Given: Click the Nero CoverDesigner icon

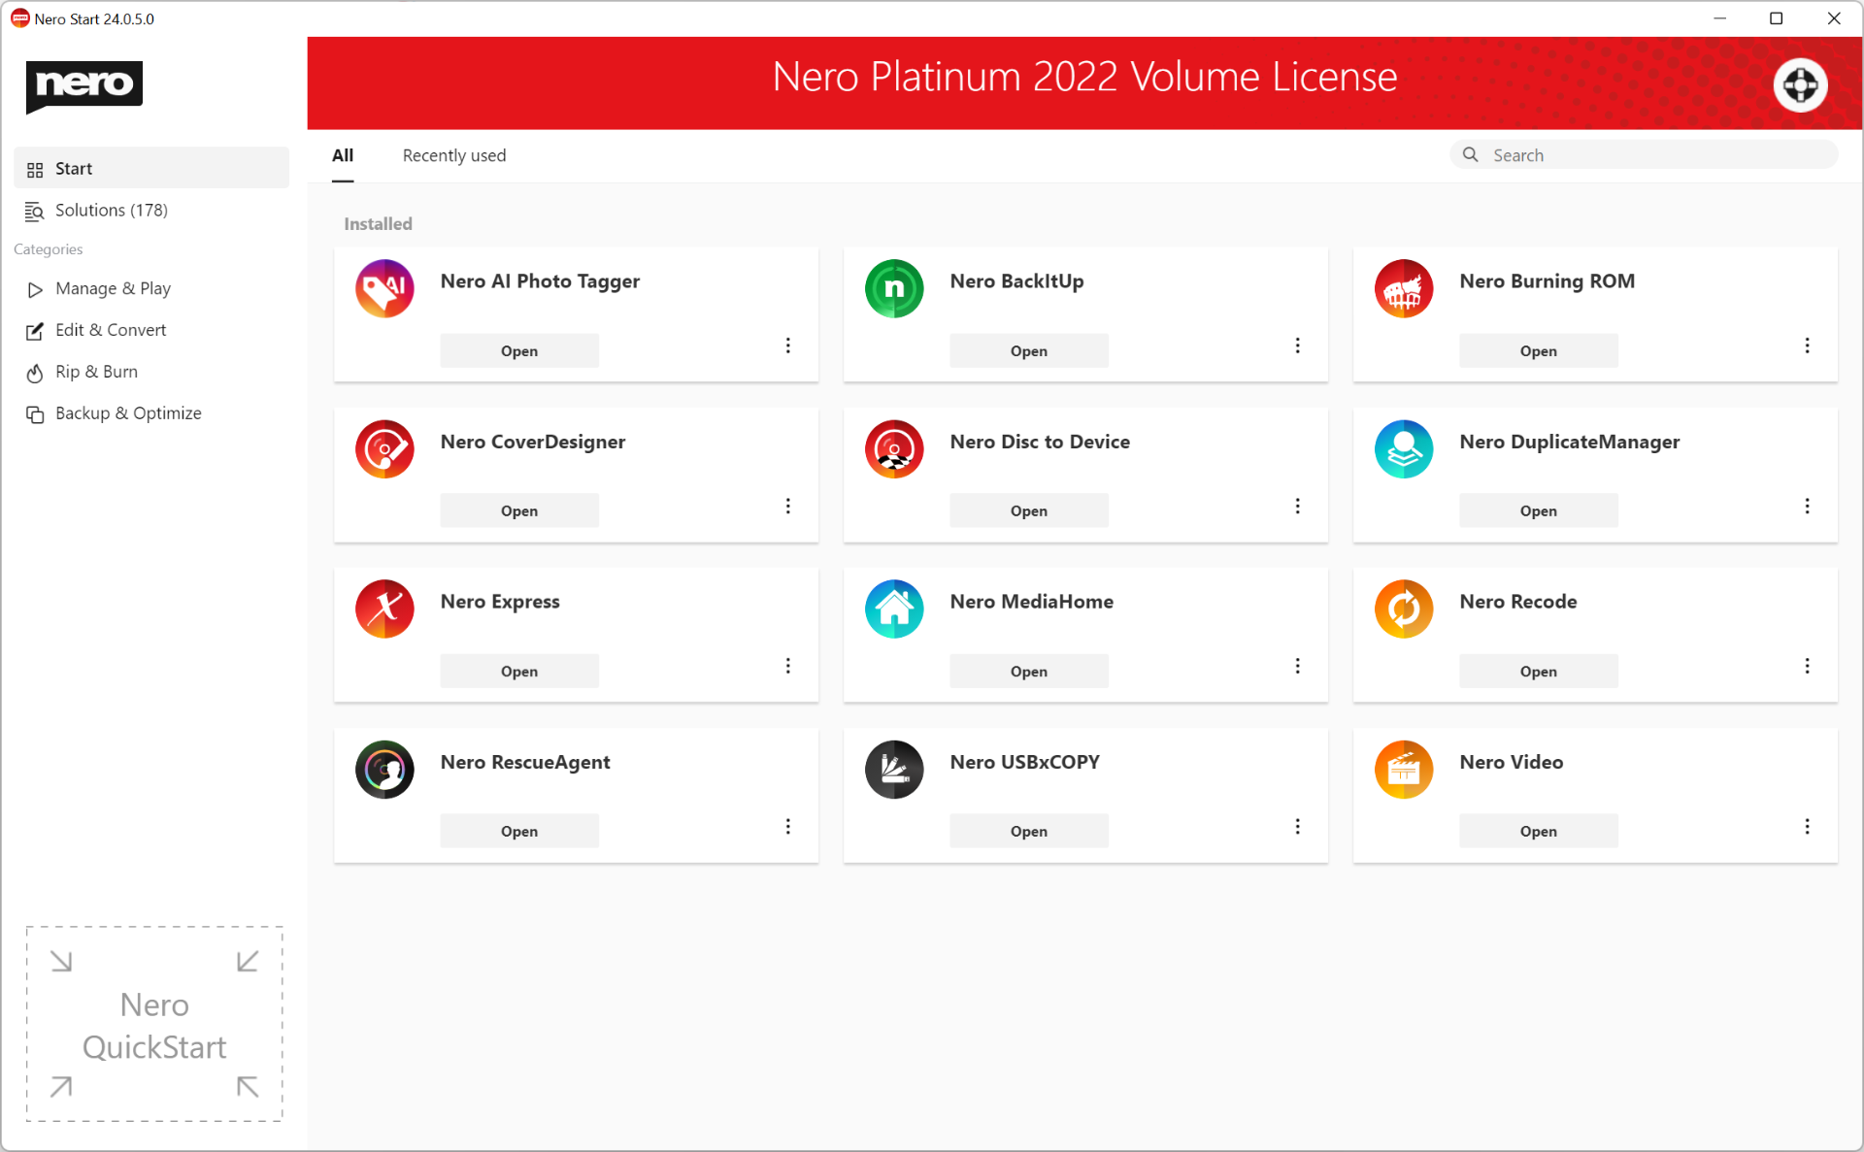Looking at the screenshot, I should [384, 448].
